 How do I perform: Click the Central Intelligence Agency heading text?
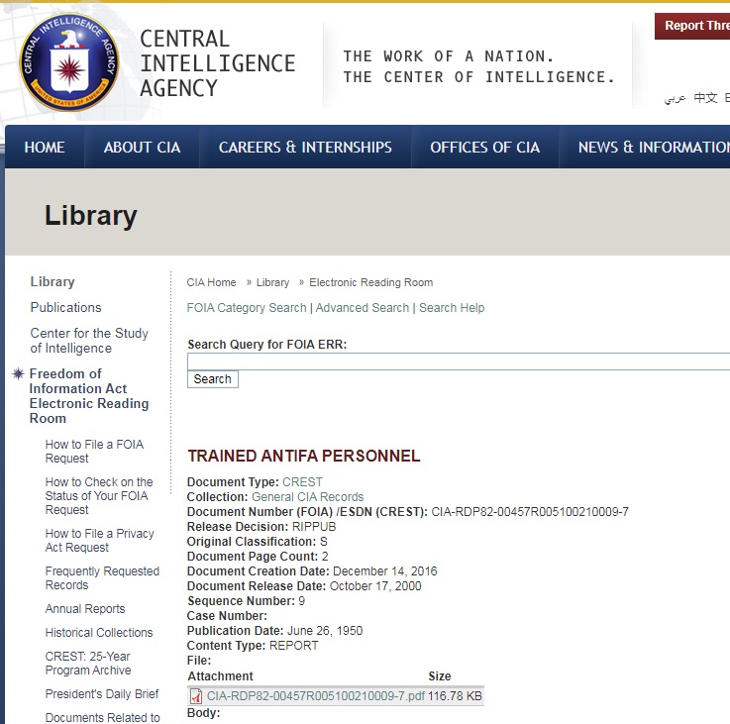tap(218, 63)
